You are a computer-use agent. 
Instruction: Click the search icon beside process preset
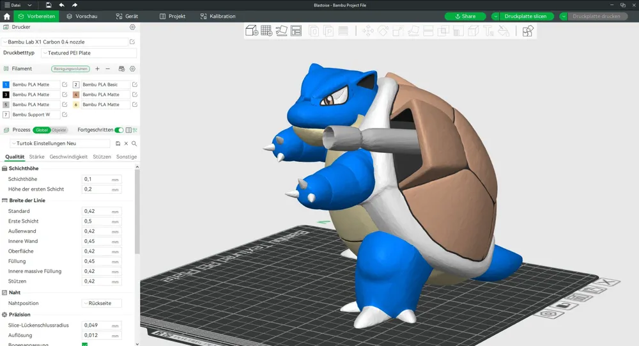(134, 143)
